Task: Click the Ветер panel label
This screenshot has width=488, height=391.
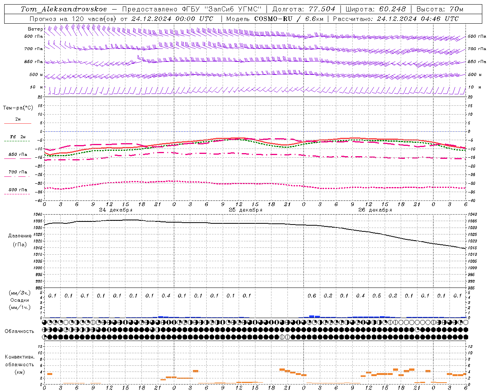Action: (x=35, y=29)
